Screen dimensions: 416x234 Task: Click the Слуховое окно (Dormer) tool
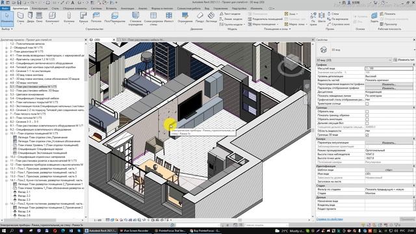(x=338, y=24)
